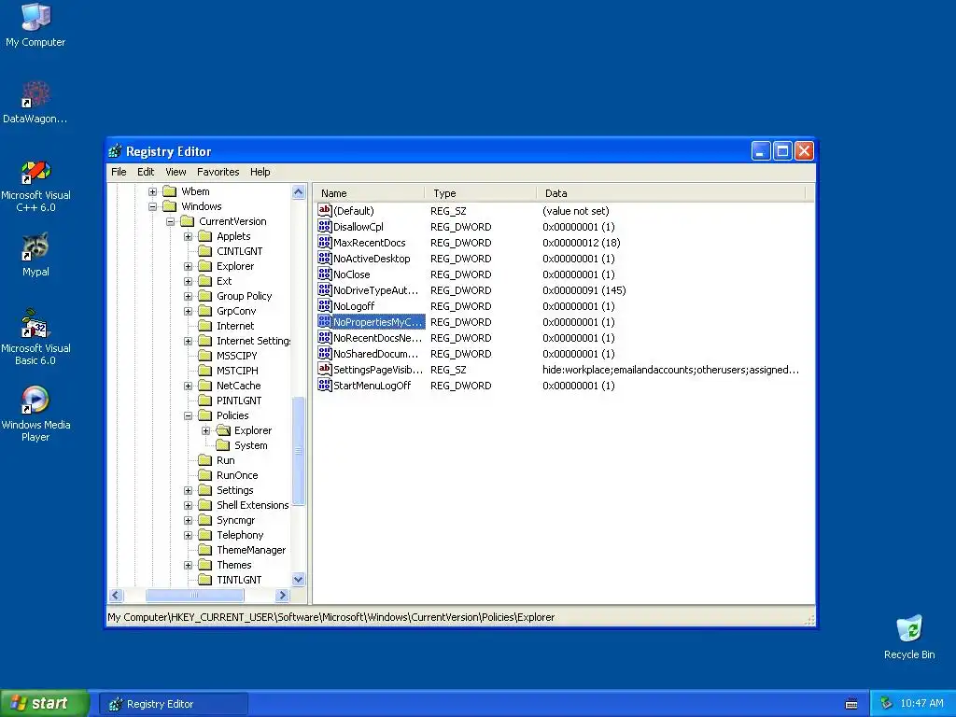
Task: Select the RunOnce key in tree
Action: [x=237, y=475]
